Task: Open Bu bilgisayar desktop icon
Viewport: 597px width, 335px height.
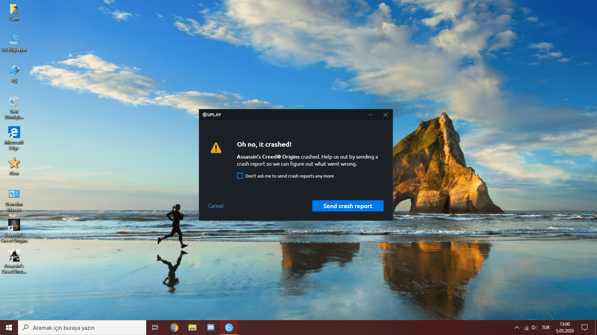Action: pos(14,43)
